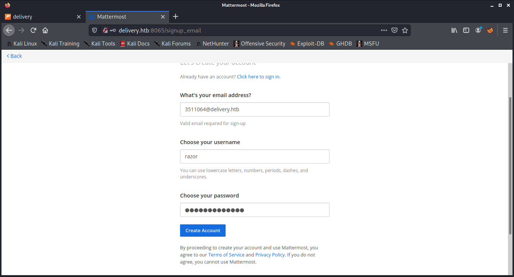
Task: Click 'What's your email address?' label
Action: click(x=216, y=95)
